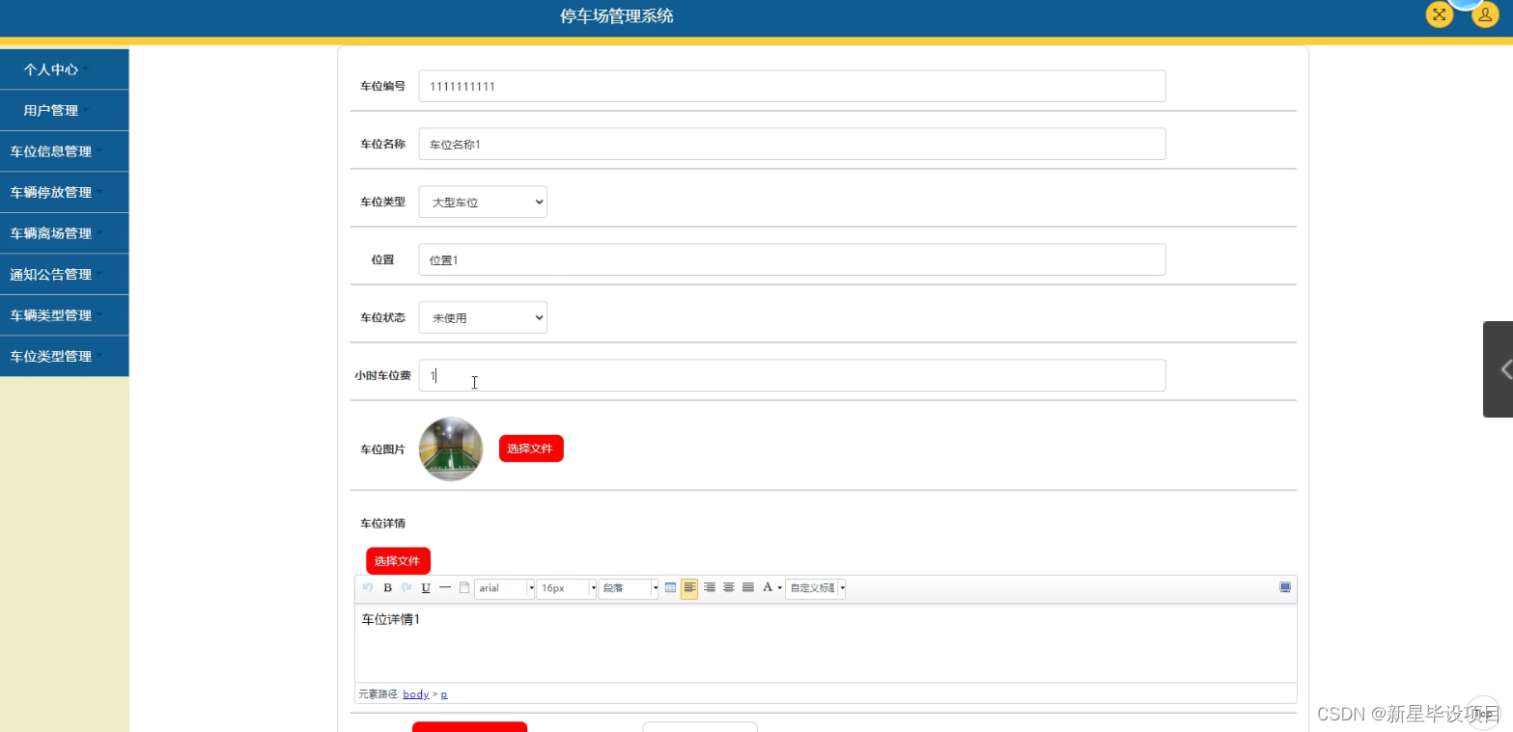Select justify alignment in the editor toolbar
Image resolution: width=1513 pixels, height=732 pixels.
(x=747, y=587)
